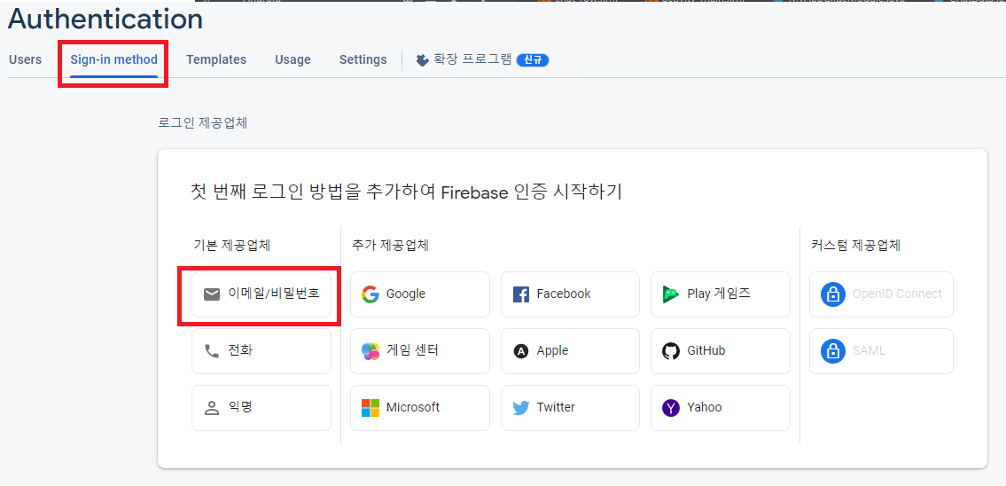Click the OpenID Connect lock icon
Image resolution: width=1006 pixels, height=486 pixels.
833,294
